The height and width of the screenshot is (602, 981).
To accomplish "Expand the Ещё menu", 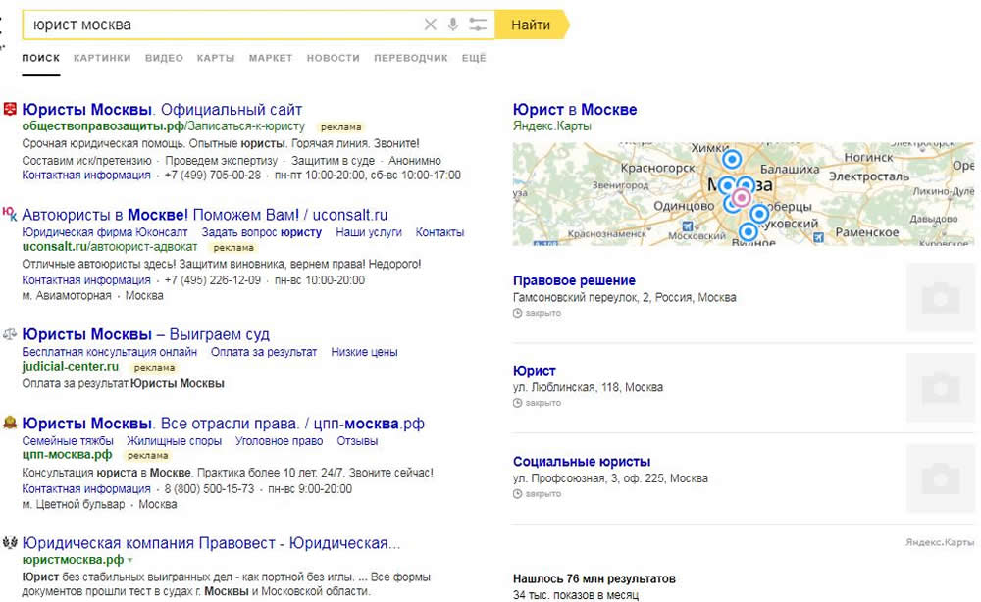I will [x=474, y=58].
